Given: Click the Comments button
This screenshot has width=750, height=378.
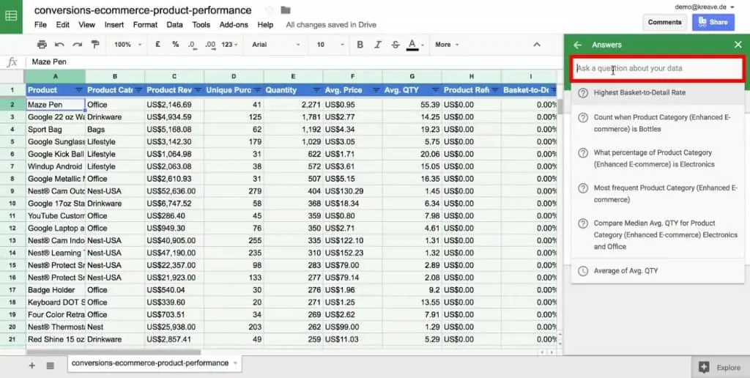Looking at the screenshot, I should click(x=664, y=23).
